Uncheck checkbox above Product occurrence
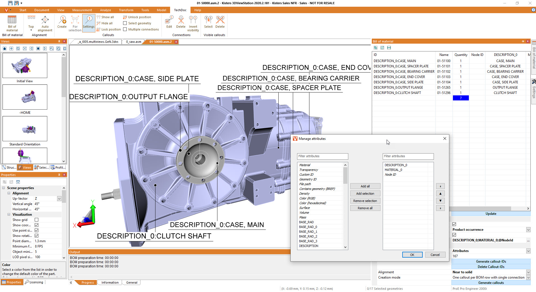 [454, 224]
